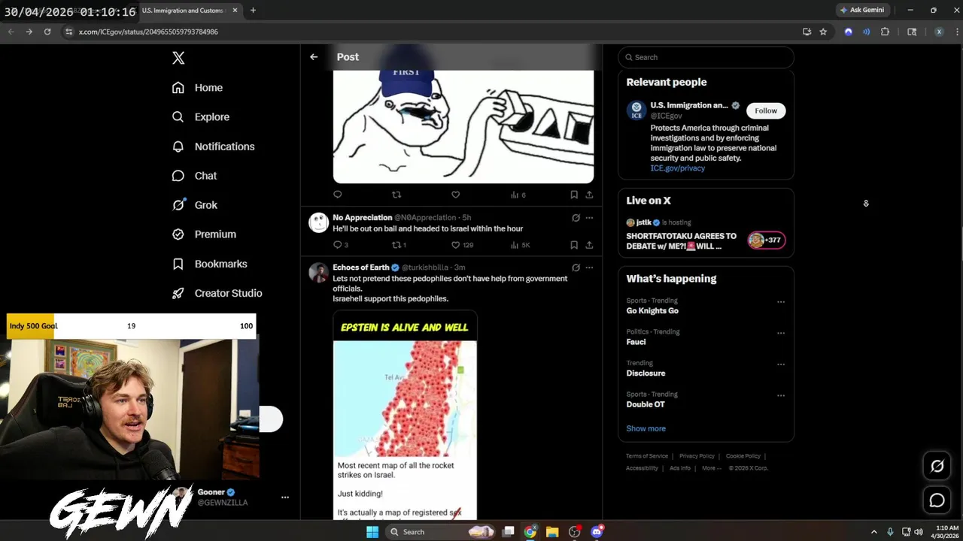Open floating messages chat button
The width and height of the screenshot is (963, 541).
937,500
